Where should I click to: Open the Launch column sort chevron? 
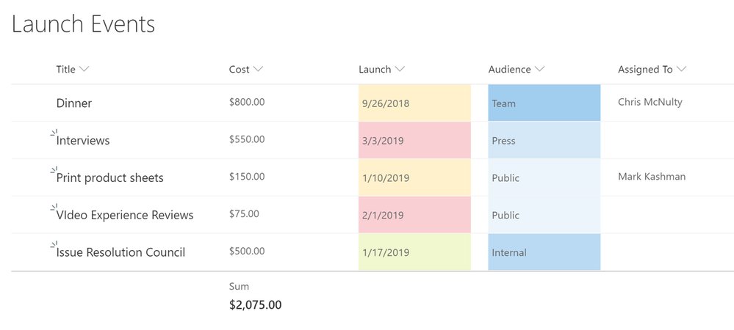399,69
